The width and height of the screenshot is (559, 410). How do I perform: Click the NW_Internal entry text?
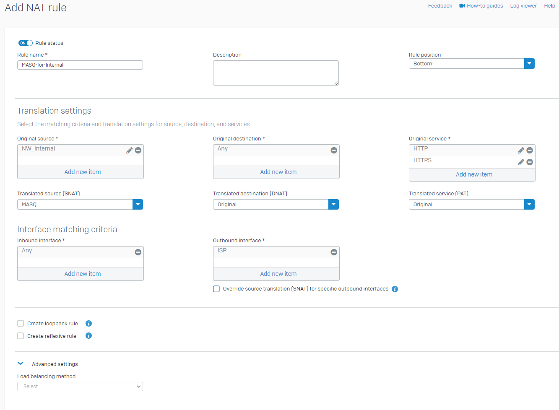click(x=38, y=148)
